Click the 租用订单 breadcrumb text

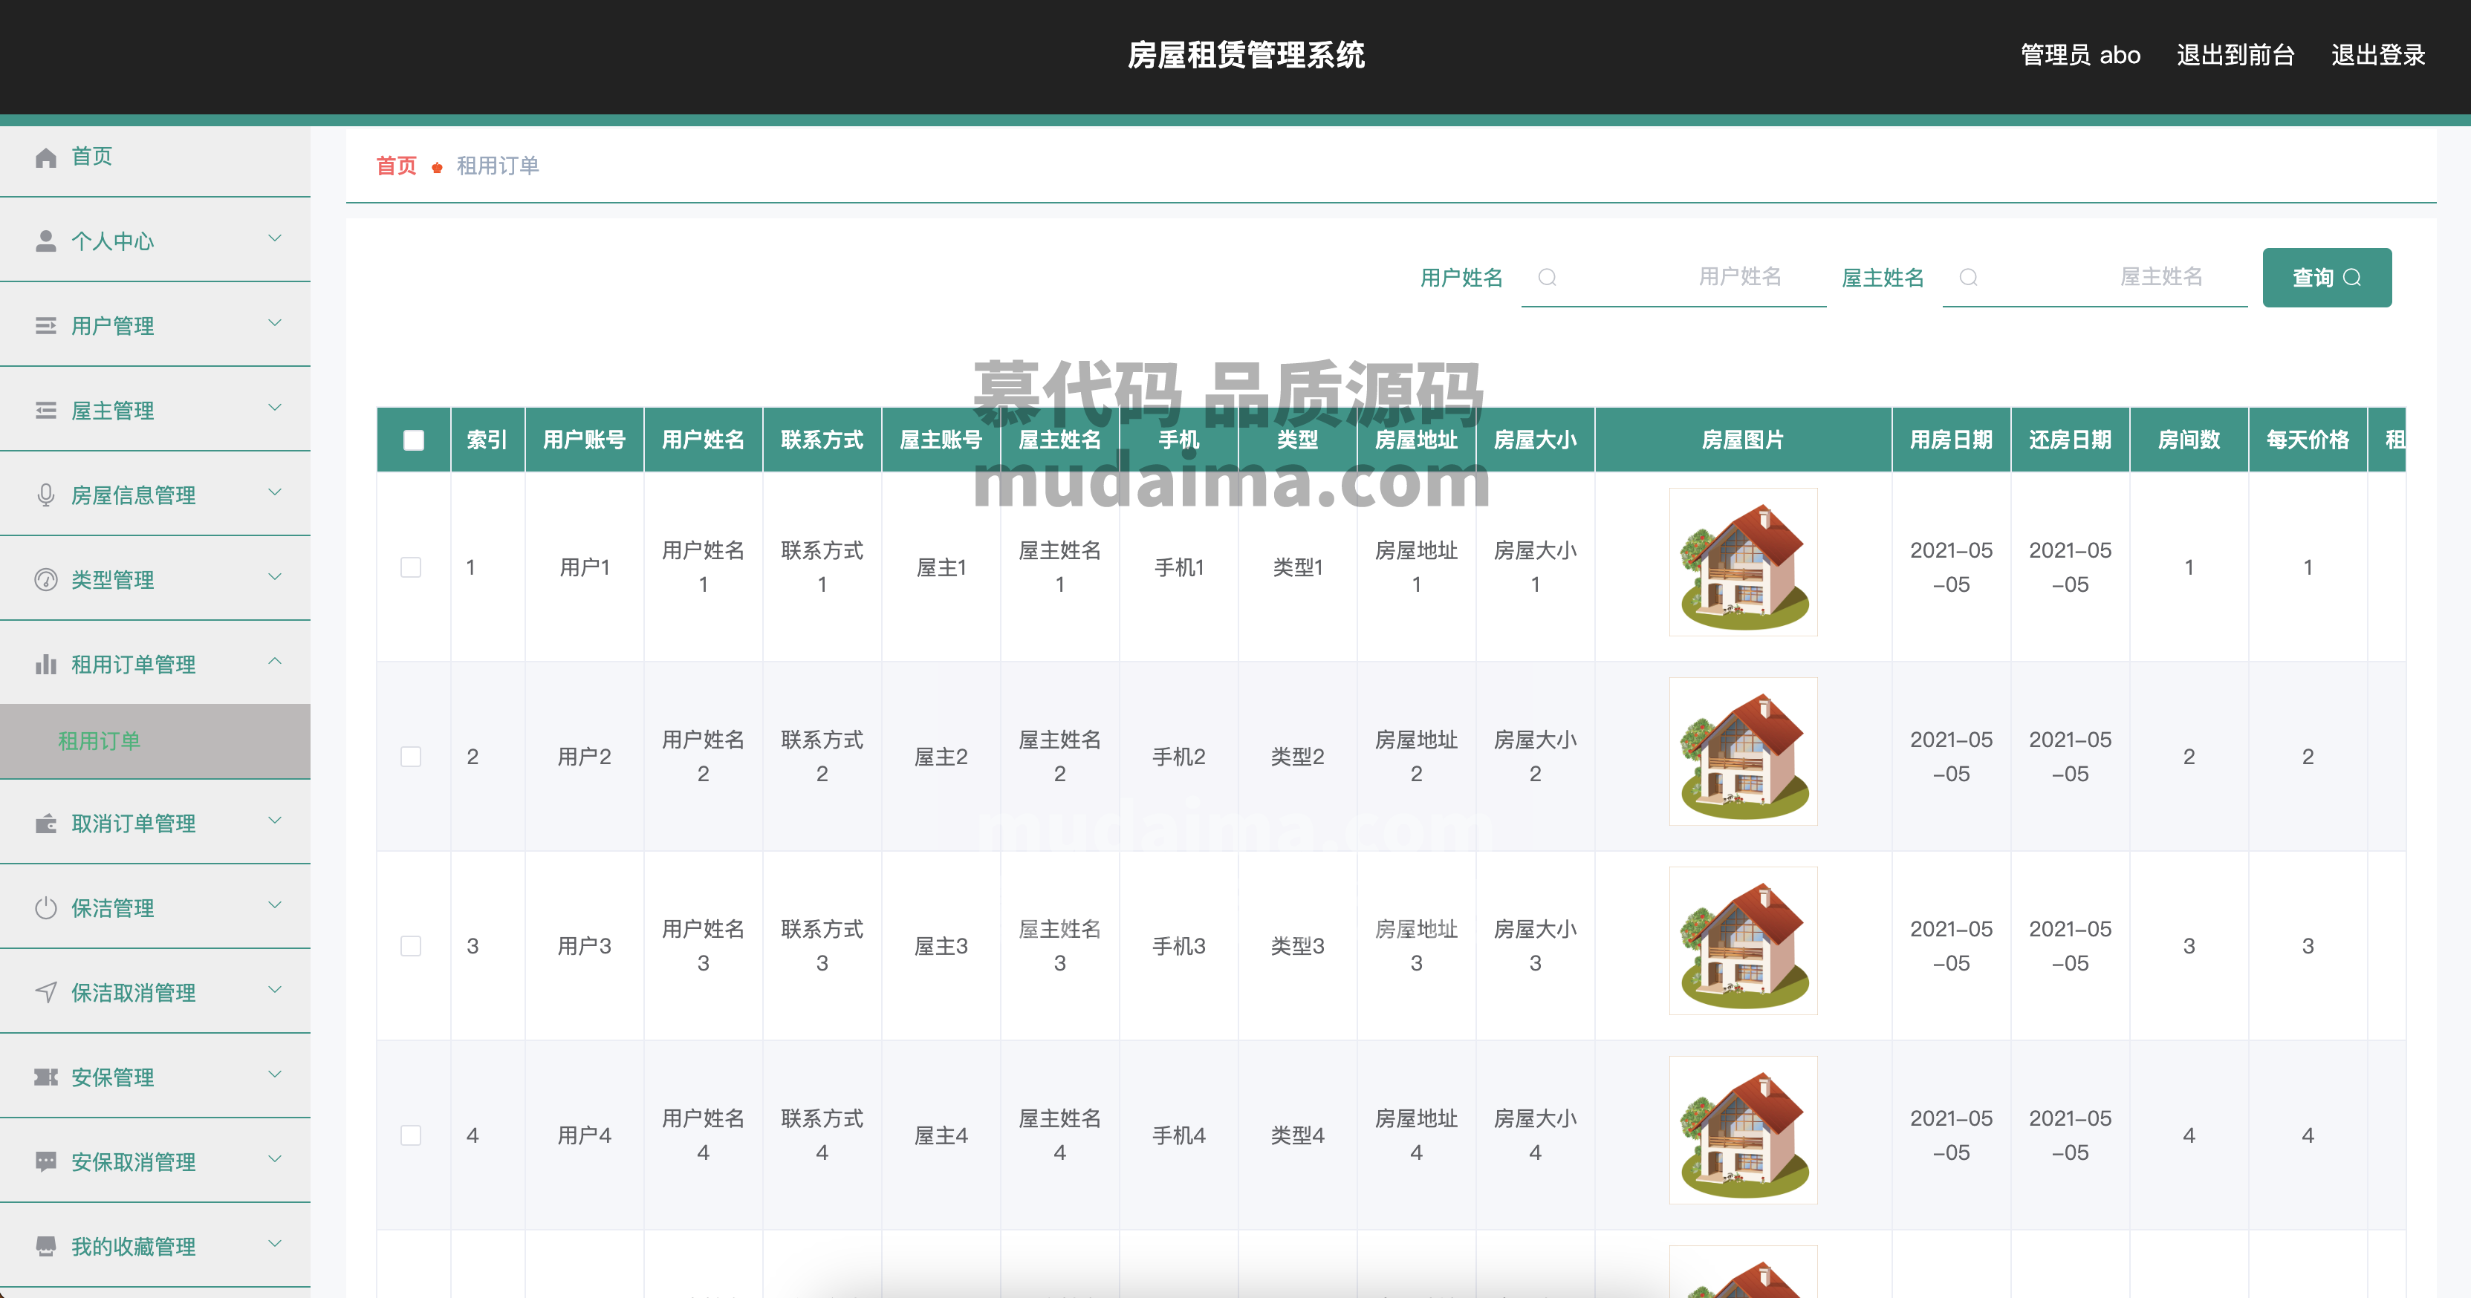[497, 166]
